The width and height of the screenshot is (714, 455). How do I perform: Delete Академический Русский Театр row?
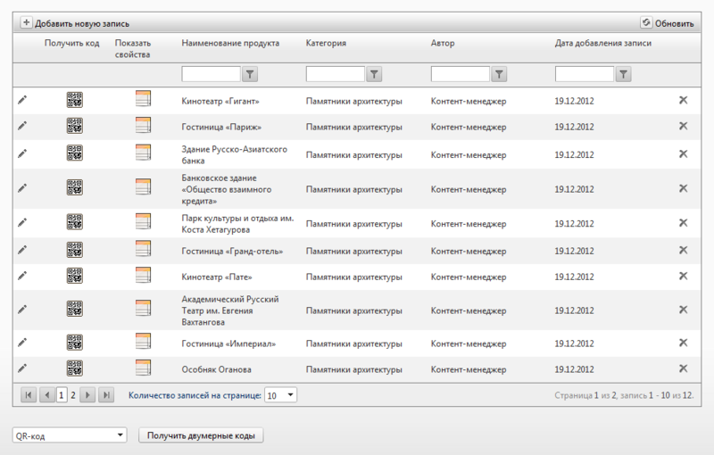[683, 310]
